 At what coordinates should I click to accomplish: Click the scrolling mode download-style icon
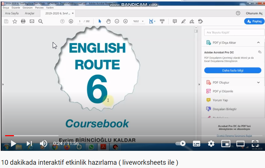[162, 21]
